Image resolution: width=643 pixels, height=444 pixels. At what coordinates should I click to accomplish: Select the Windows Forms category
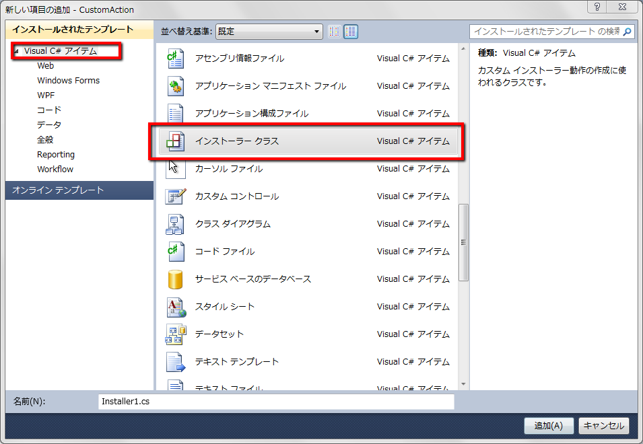tap(69, 81)
